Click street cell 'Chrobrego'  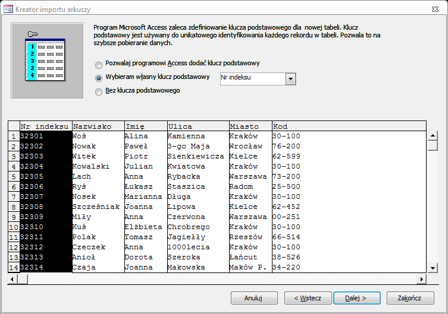tap(198, 227)
